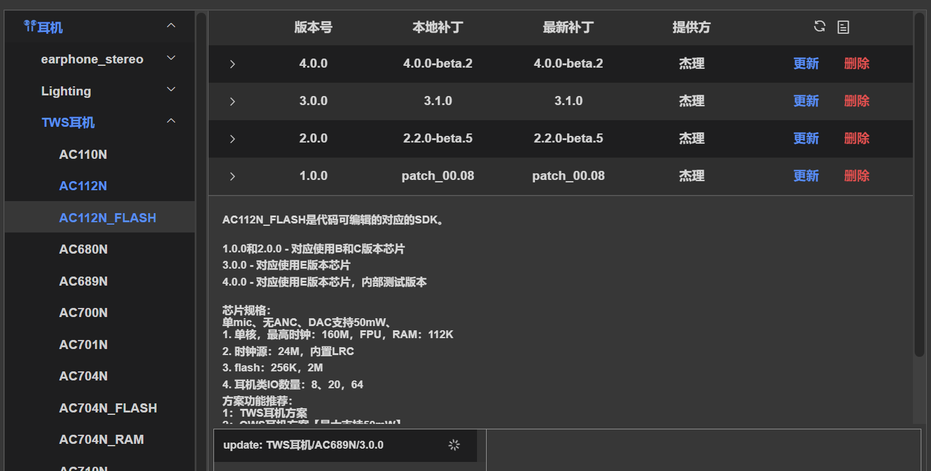Open the Lighting tree label

[x=66, y=91]
